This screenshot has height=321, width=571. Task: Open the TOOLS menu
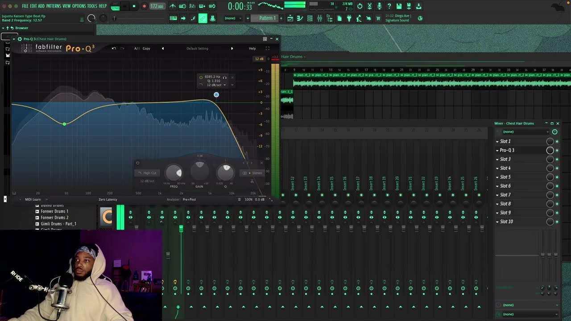tap(92, 6)
